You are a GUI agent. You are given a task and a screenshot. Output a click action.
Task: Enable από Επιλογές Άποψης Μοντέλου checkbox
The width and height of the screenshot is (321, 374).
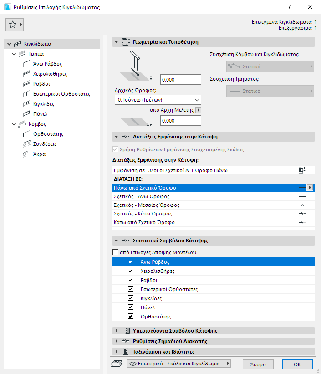115,252
